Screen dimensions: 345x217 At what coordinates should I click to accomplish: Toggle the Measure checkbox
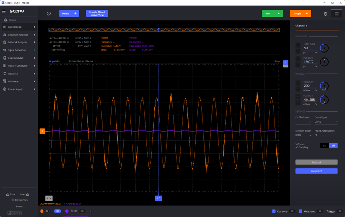[300, 211]
